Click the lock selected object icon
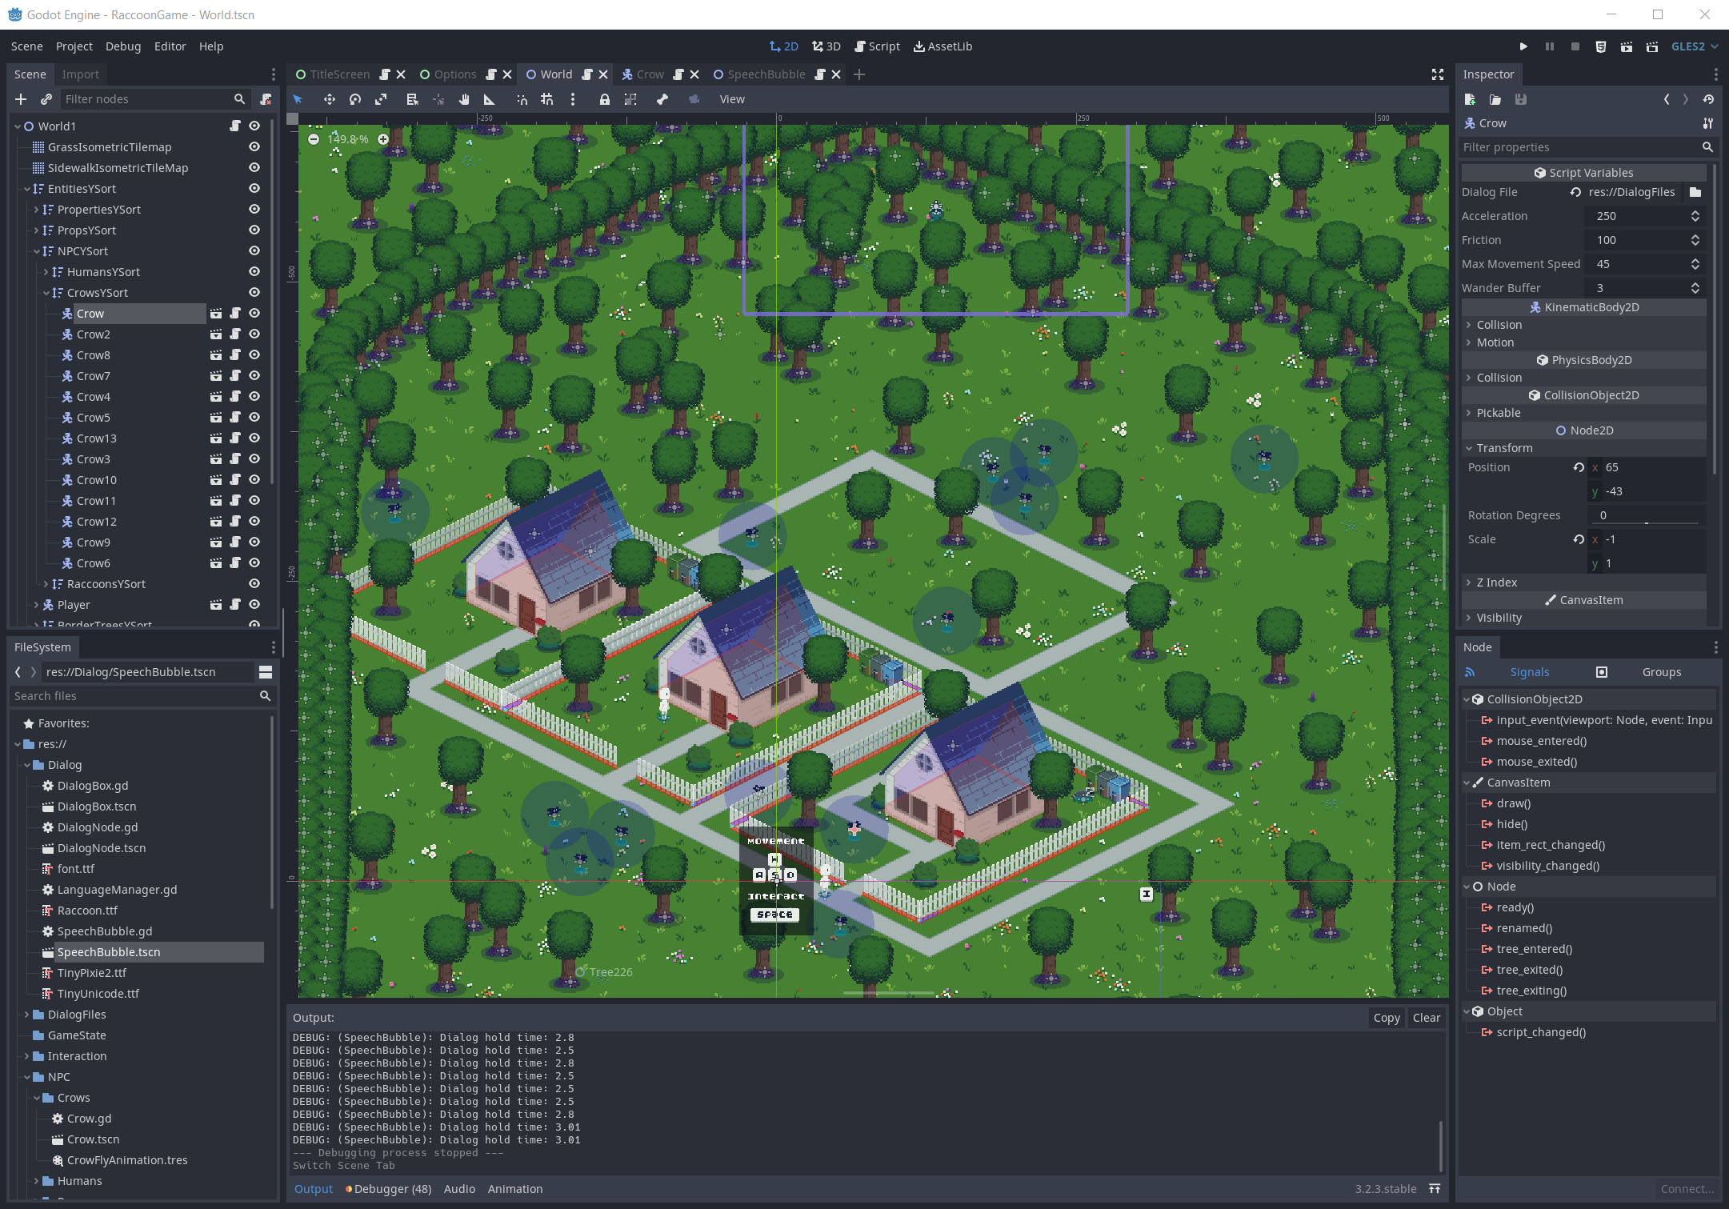 click(605, 99)
